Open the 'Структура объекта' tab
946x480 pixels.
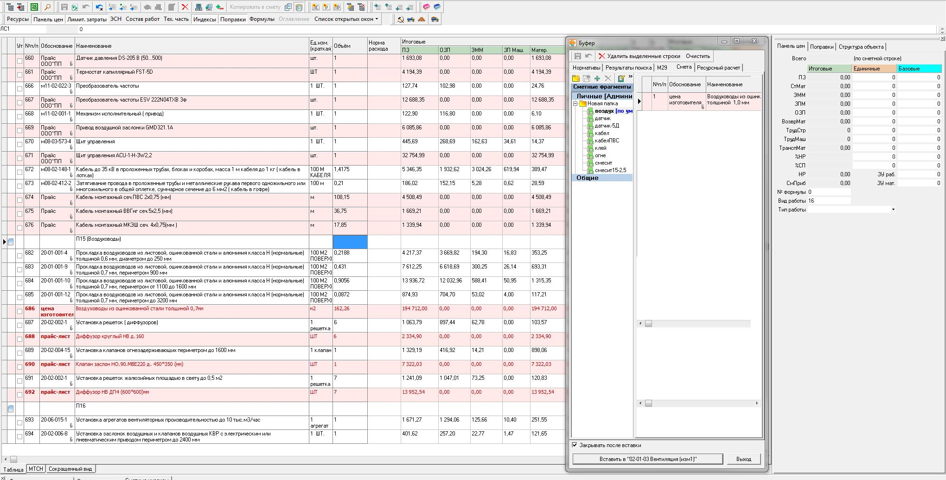861,47
